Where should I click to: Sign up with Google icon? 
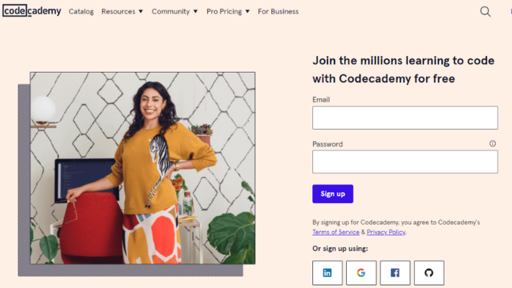361,273
